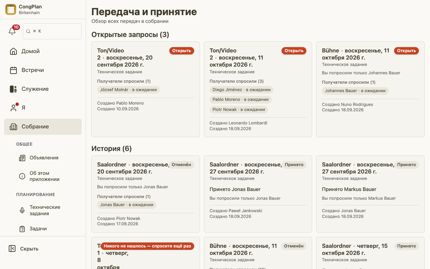
Task: Click the Принято Jonas Bauer text
Action: 235,189
